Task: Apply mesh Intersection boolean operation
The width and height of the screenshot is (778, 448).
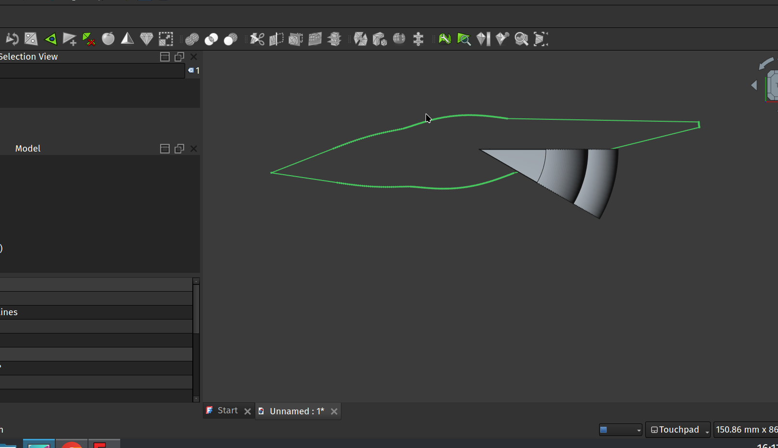Action: click(x=211, y=39)
